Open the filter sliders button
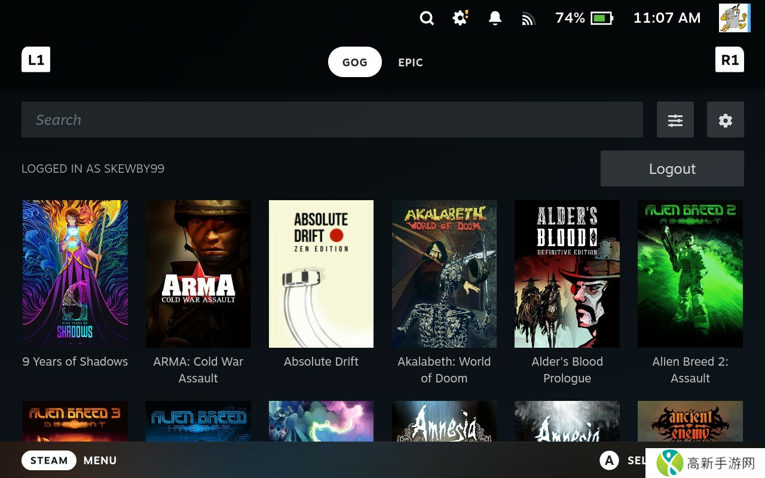Screen dimensions: 765x478 (675, 120)
